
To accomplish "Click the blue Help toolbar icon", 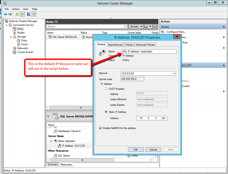I will pyautogui.click(x=28, y=14).
